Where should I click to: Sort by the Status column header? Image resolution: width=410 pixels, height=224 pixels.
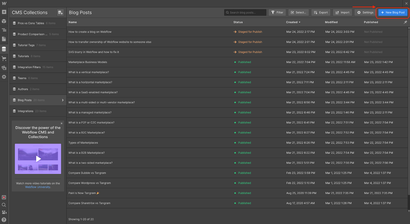(x=238, y=22)
